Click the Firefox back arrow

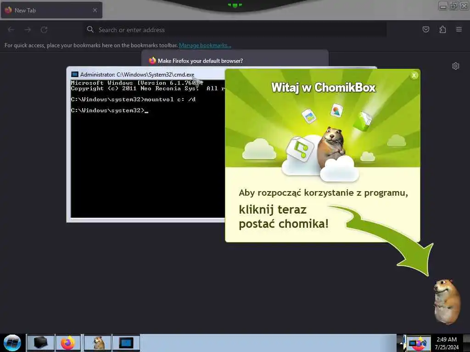[11, 30]
